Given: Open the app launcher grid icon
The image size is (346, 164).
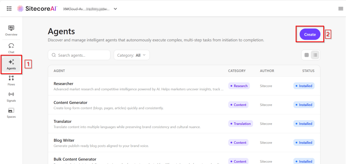Looking at the screenshot, I should [x=9, y=8].
